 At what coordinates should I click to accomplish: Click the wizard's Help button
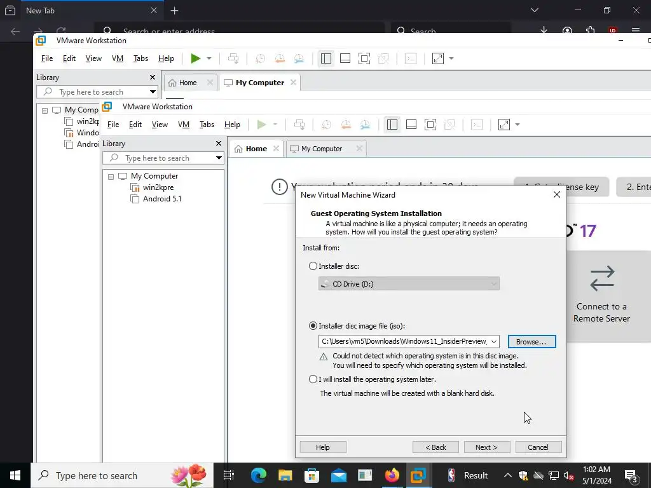(322, 447)
